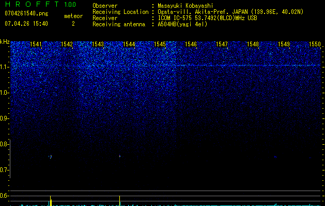Click the observer name Masayuki Kobayashi
Viewport: 325px width, 206px height.
click(185, 6)
